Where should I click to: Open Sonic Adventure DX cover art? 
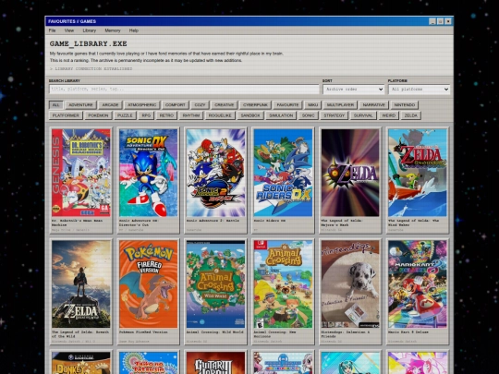pyautogui.click(x=148, y=173)
